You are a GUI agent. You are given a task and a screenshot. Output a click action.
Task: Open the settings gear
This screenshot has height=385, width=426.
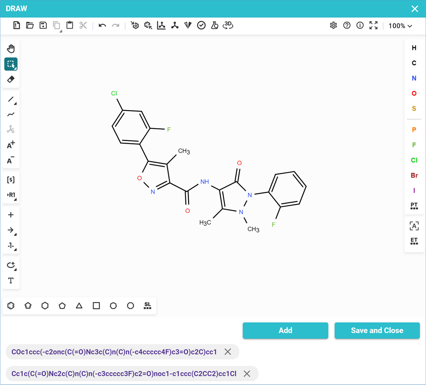pos(333,25)
